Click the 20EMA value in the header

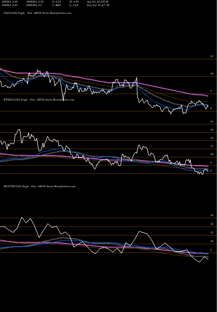click(9, 2)
